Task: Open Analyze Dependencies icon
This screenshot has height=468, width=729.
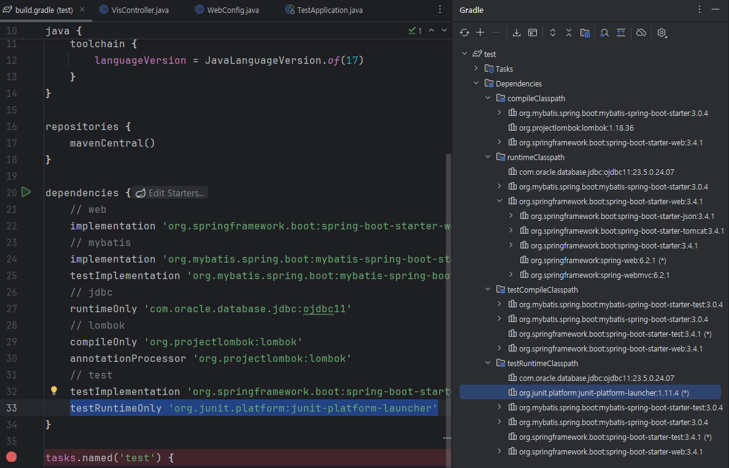Action: 604,33
